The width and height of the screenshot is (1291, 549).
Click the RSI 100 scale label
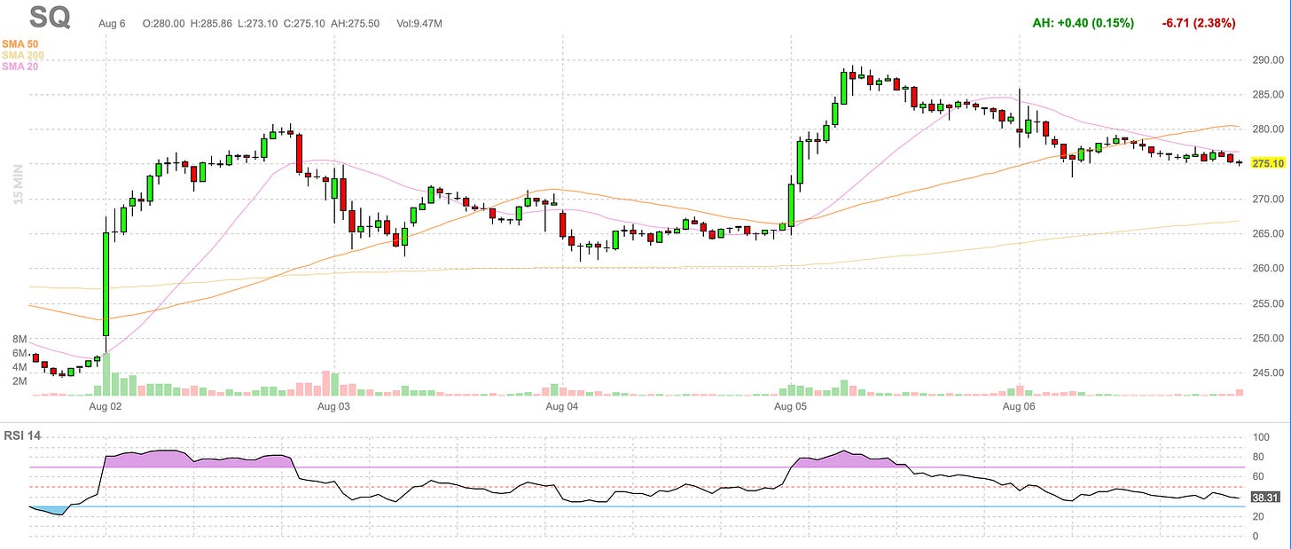[x=1262, y=437]
